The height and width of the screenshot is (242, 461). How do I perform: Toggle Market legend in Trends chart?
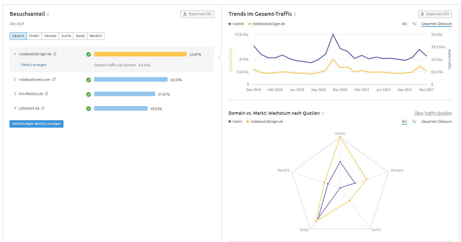[237, 24]
